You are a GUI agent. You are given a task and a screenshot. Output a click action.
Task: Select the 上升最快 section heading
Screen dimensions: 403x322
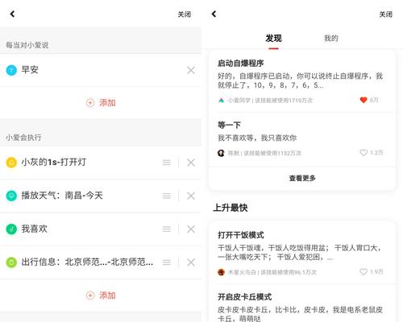point(231,208)
